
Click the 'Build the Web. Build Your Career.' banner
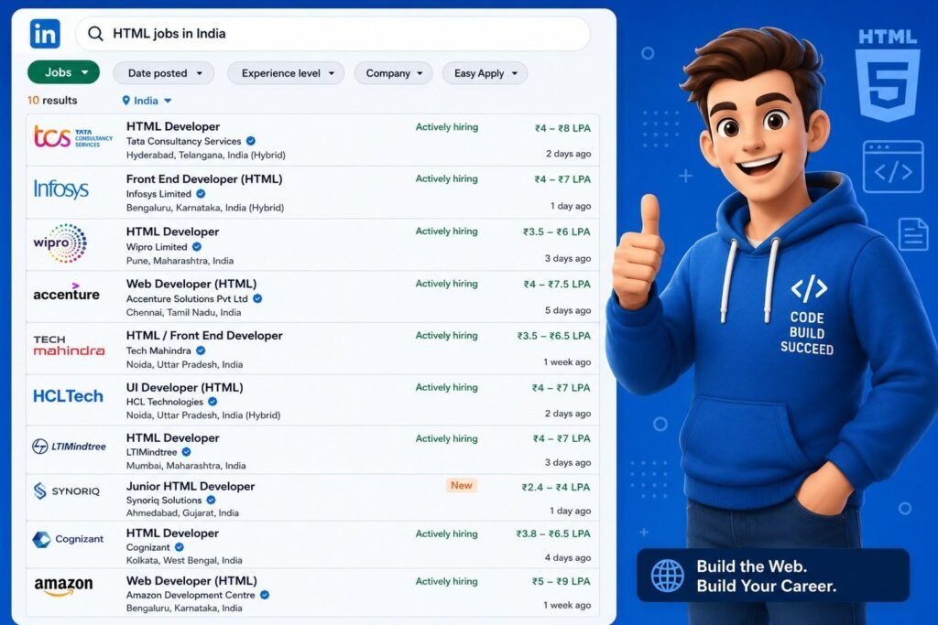click(x=773, y=576)
